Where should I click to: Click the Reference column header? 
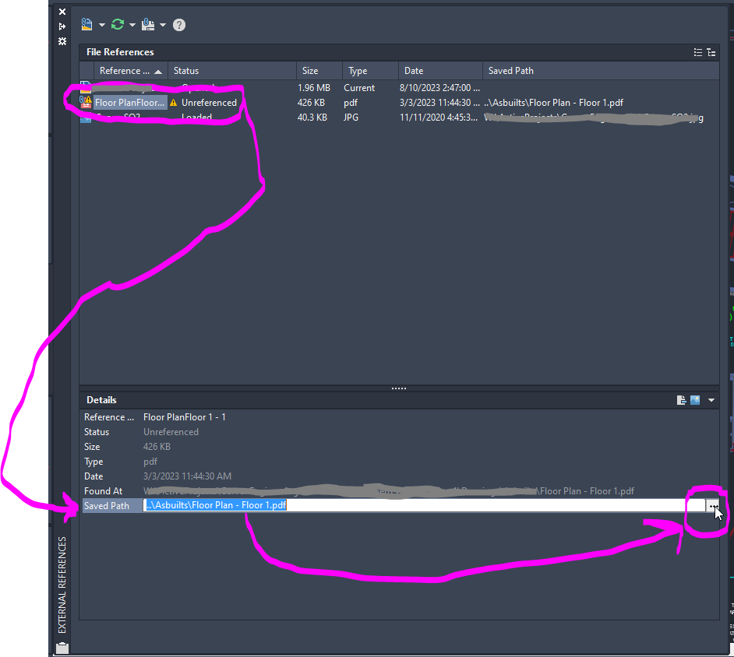pos(125,70)
